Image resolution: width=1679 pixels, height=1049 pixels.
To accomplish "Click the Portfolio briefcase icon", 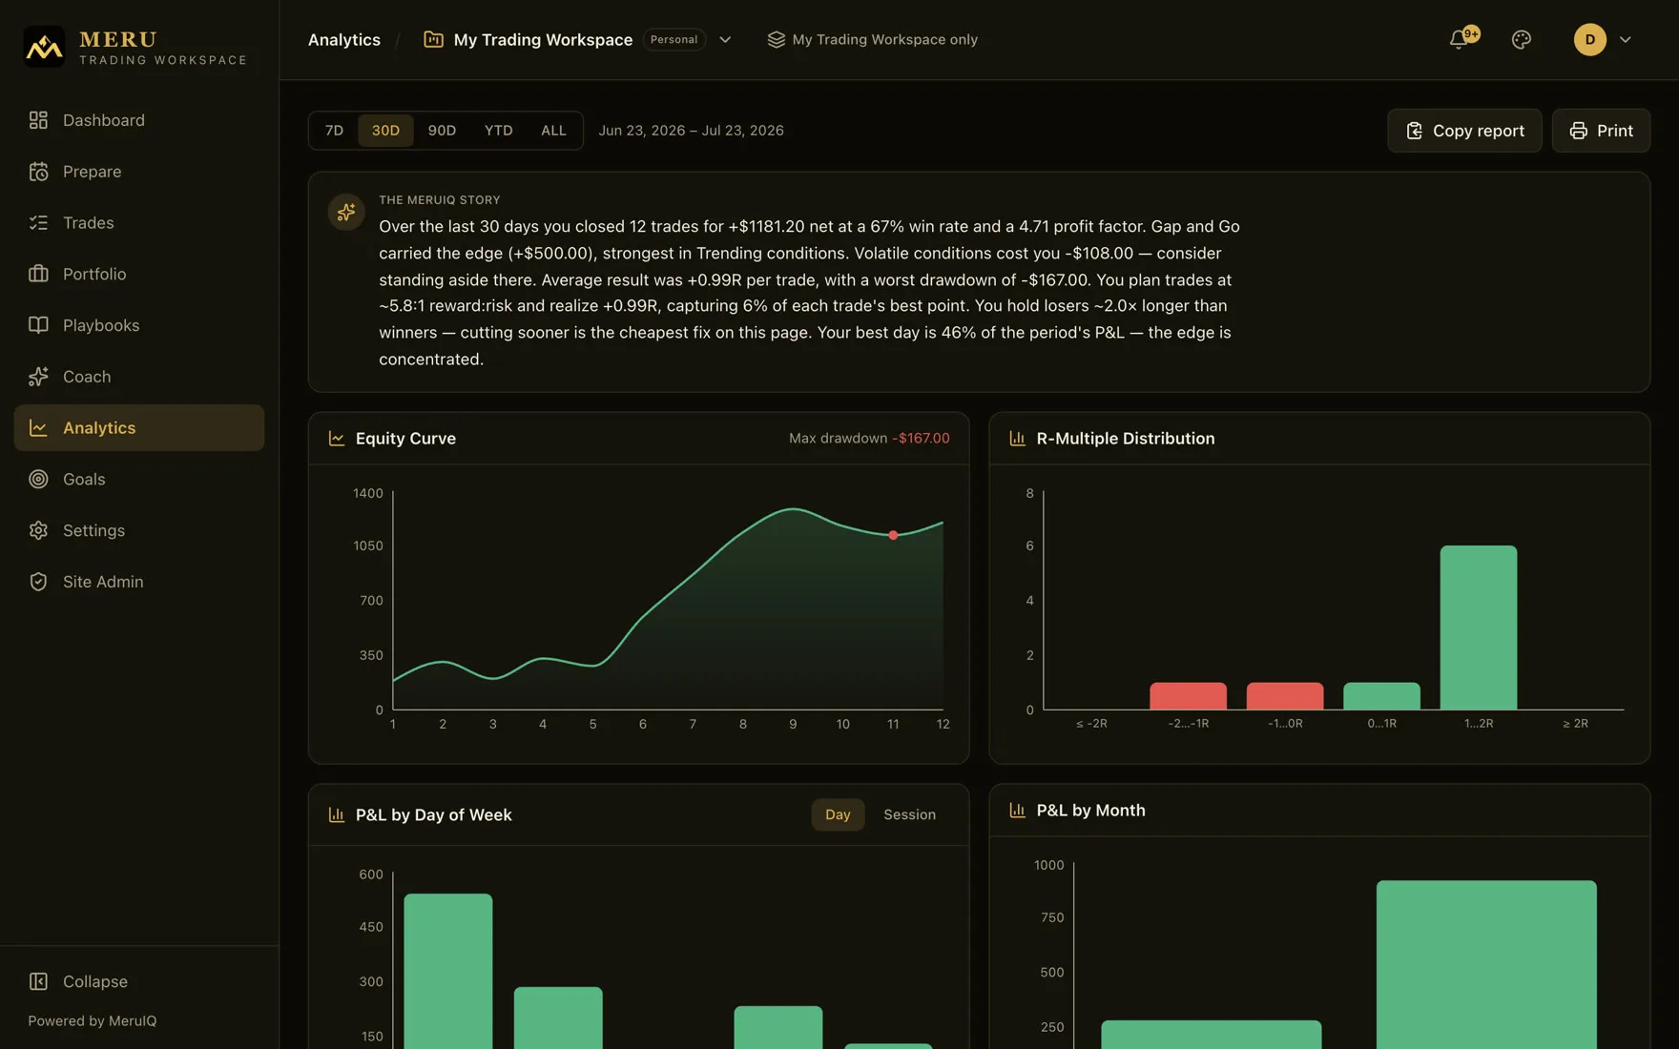I will pyautogui.click(x=38, y=274).
